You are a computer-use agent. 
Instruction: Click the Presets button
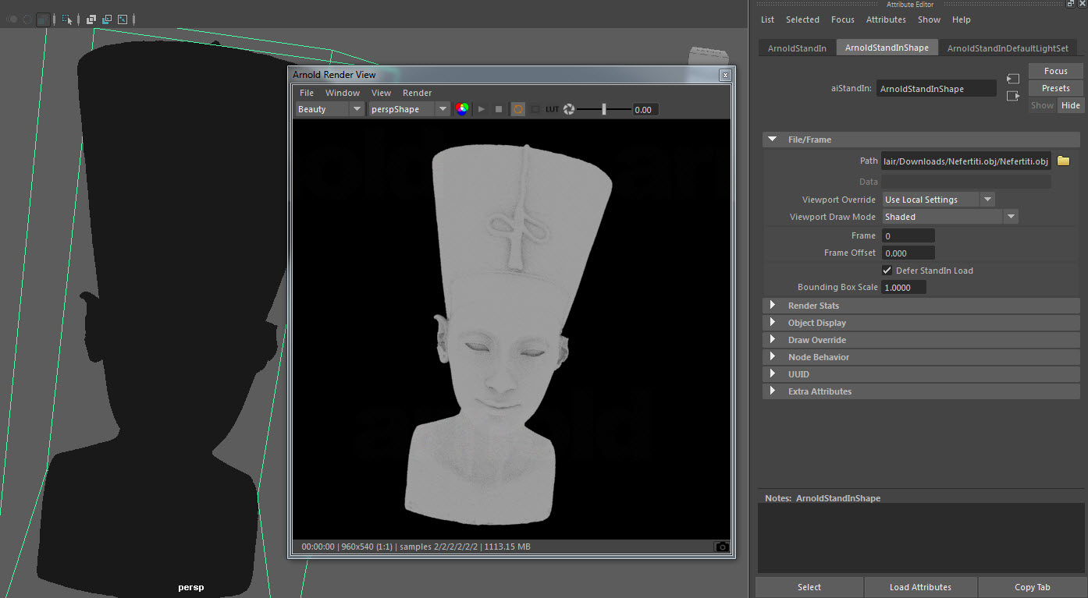[x=1055, y=88]
